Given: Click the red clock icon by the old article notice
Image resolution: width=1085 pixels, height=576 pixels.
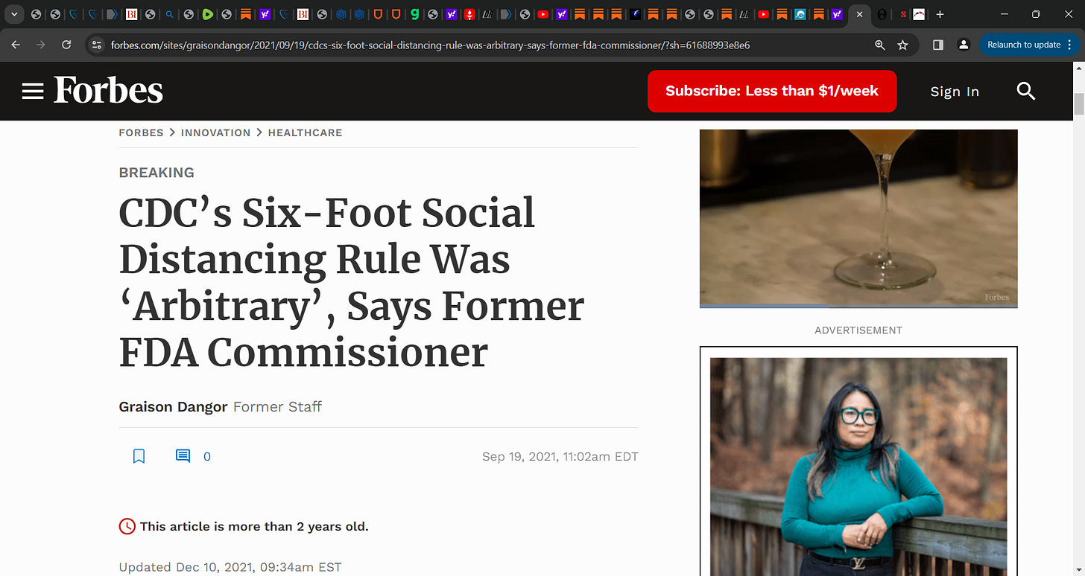Looking at the screenshot, I should [127, 526].
